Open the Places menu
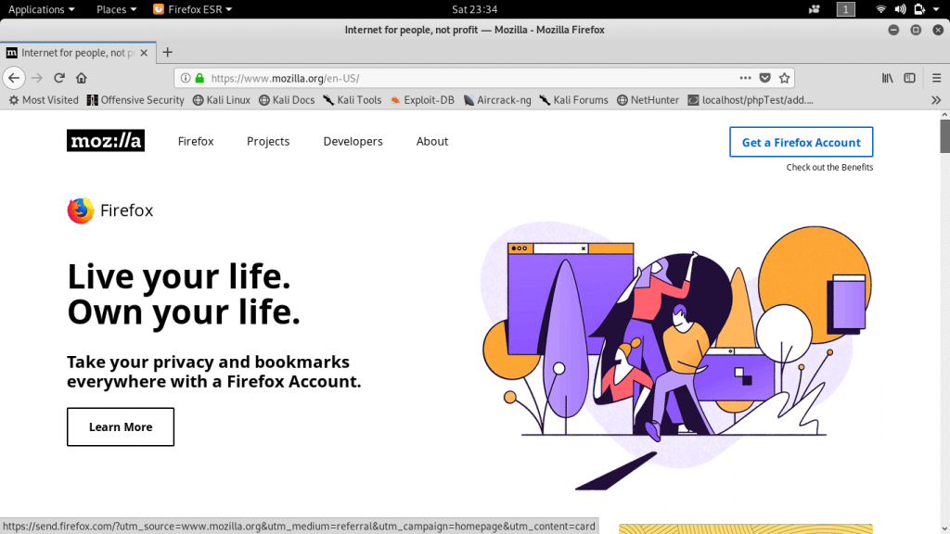 [116, 9]
